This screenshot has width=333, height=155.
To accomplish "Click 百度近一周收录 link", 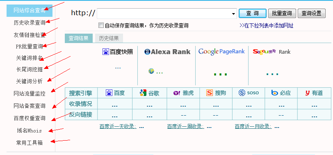I will [x=186, y=127].
